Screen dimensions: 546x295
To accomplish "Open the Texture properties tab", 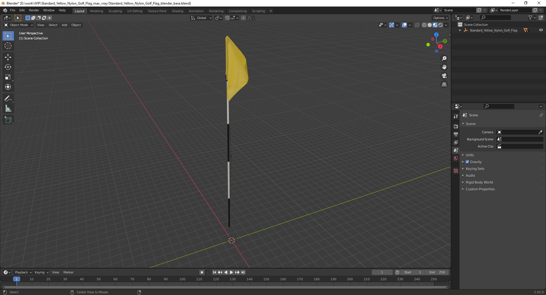I will pyautogui.click(x=456, y=171).
